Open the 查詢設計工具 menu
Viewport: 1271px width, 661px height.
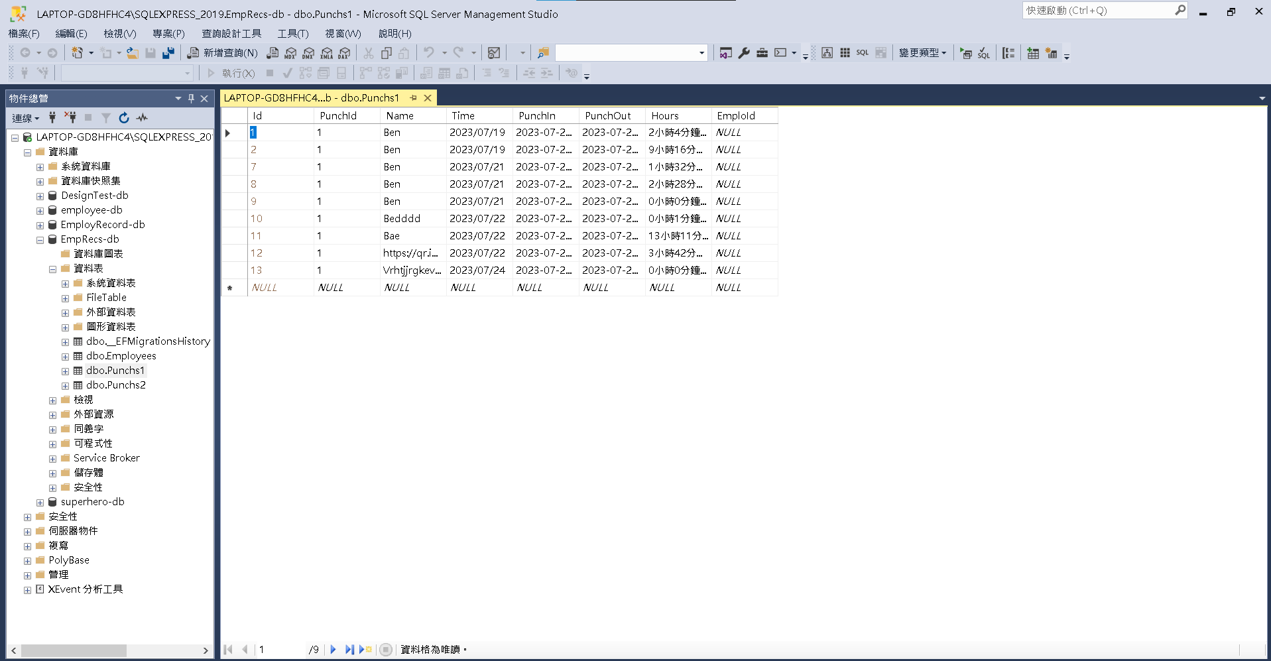pos(231,34)
